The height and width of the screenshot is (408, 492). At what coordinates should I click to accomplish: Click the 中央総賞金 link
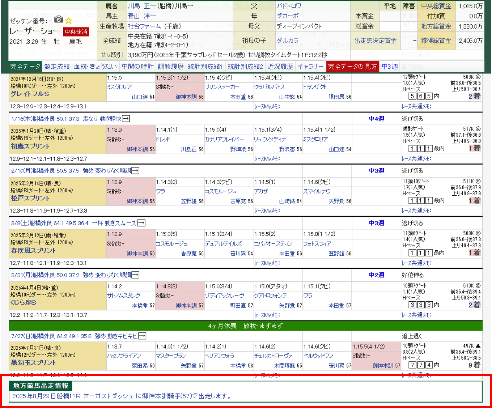click(x=436, y=6)
